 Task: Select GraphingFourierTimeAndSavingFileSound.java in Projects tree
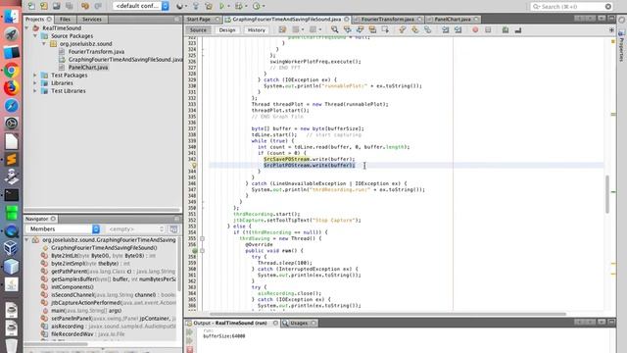(x=125, y=59)
